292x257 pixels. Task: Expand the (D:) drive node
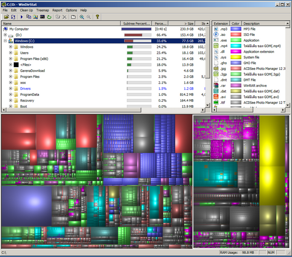tap(5, 35)
